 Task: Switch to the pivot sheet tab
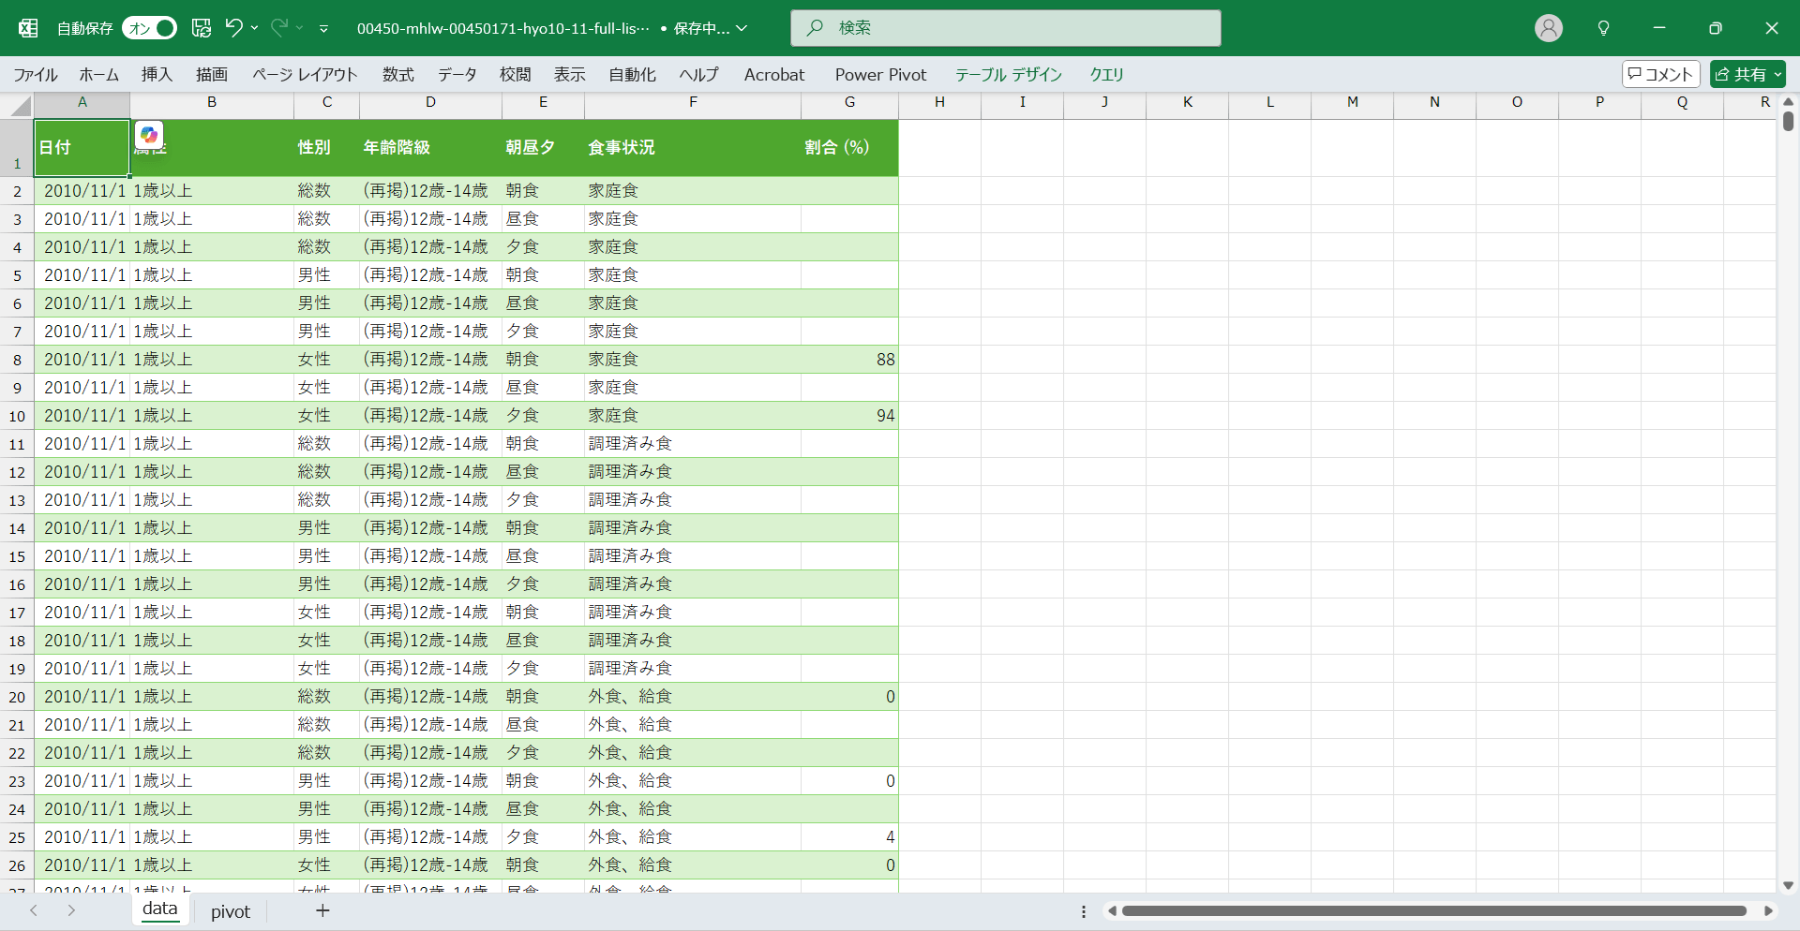point(231,911)
